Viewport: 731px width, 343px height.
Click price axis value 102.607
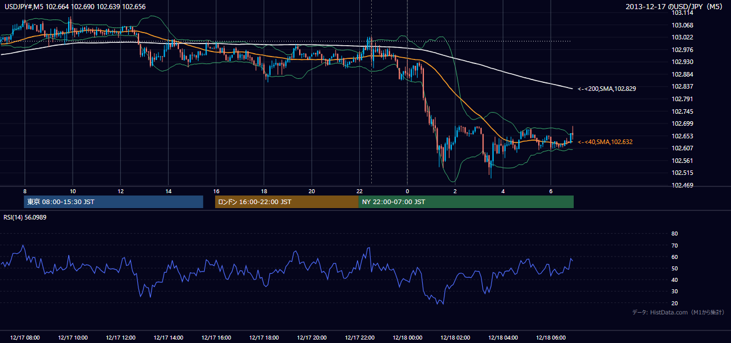(x=682, y=148)
